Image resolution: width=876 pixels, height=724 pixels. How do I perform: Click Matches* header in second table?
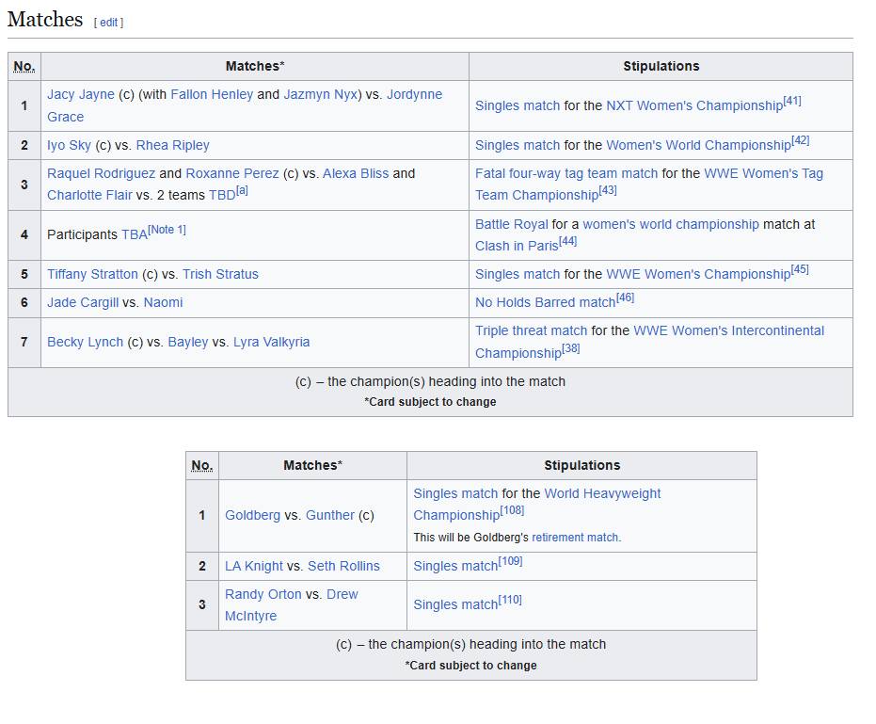pos(312,466)
